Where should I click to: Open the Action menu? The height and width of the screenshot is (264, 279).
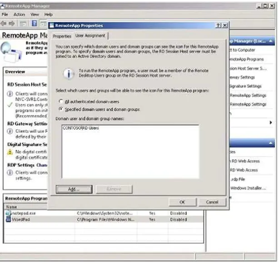[19, 15]
